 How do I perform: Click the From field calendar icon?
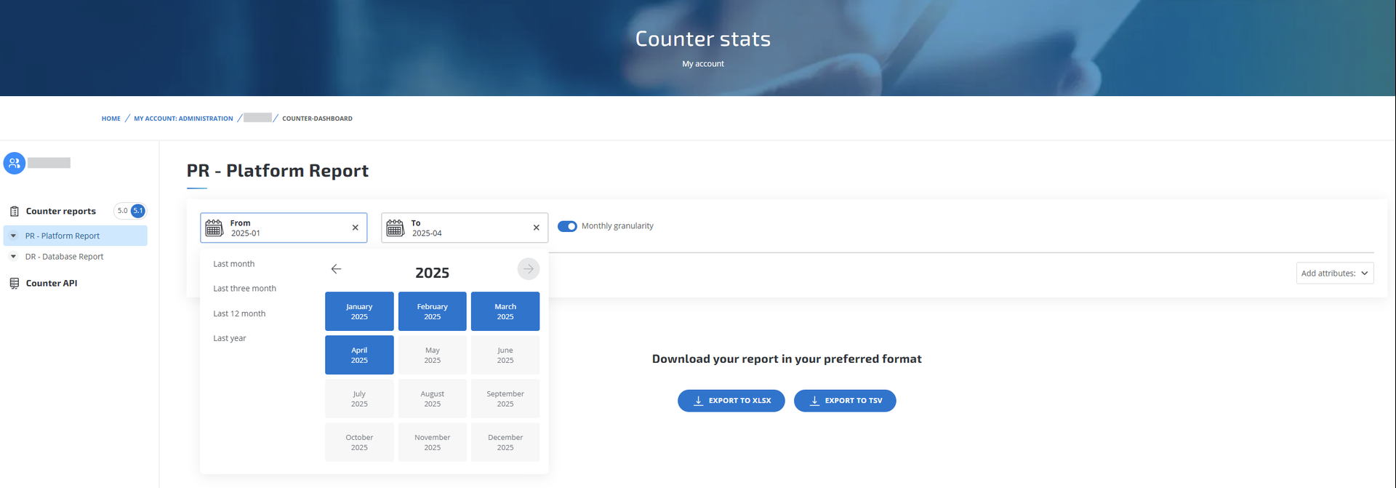click(214, 228)
